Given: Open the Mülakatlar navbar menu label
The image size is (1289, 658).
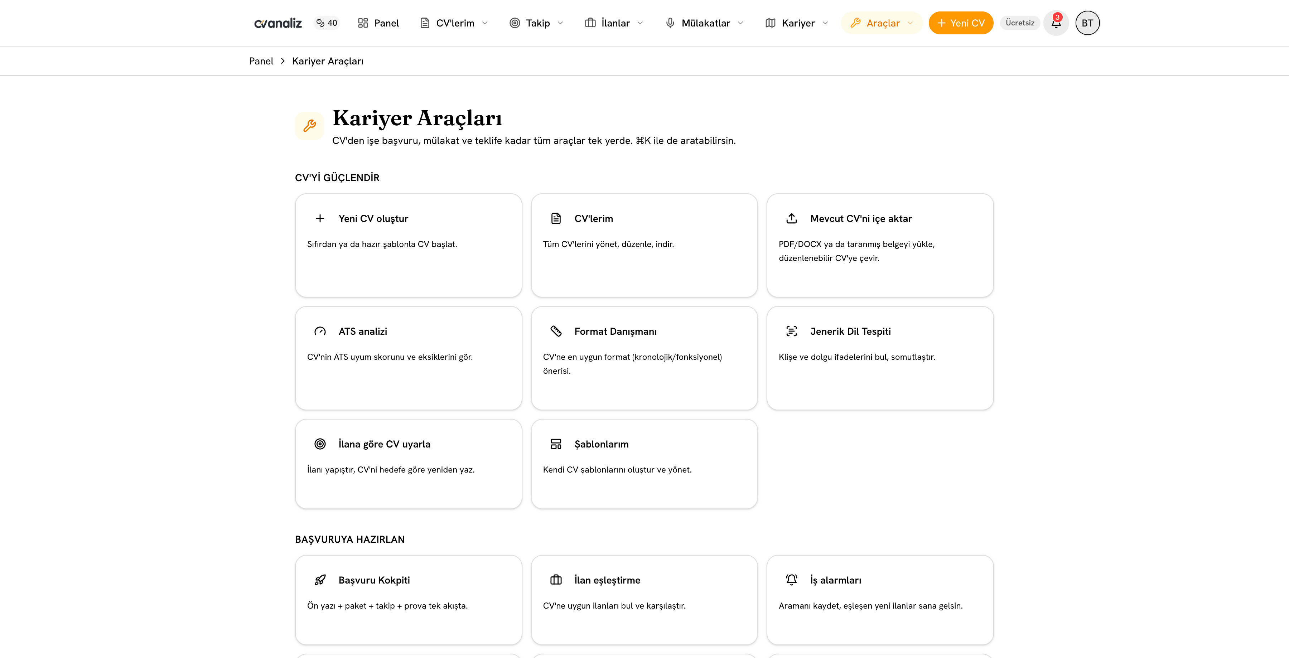Looking at the screenshot, I should tap(705, 23).
